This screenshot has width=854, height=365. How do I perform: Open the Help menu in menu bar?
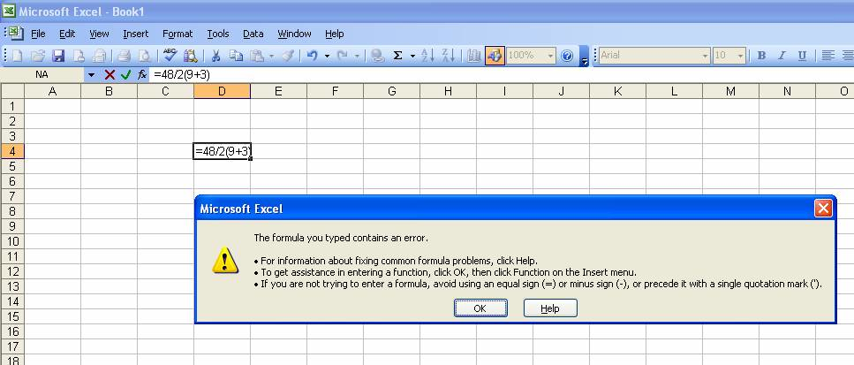click(x=335, y=34)
